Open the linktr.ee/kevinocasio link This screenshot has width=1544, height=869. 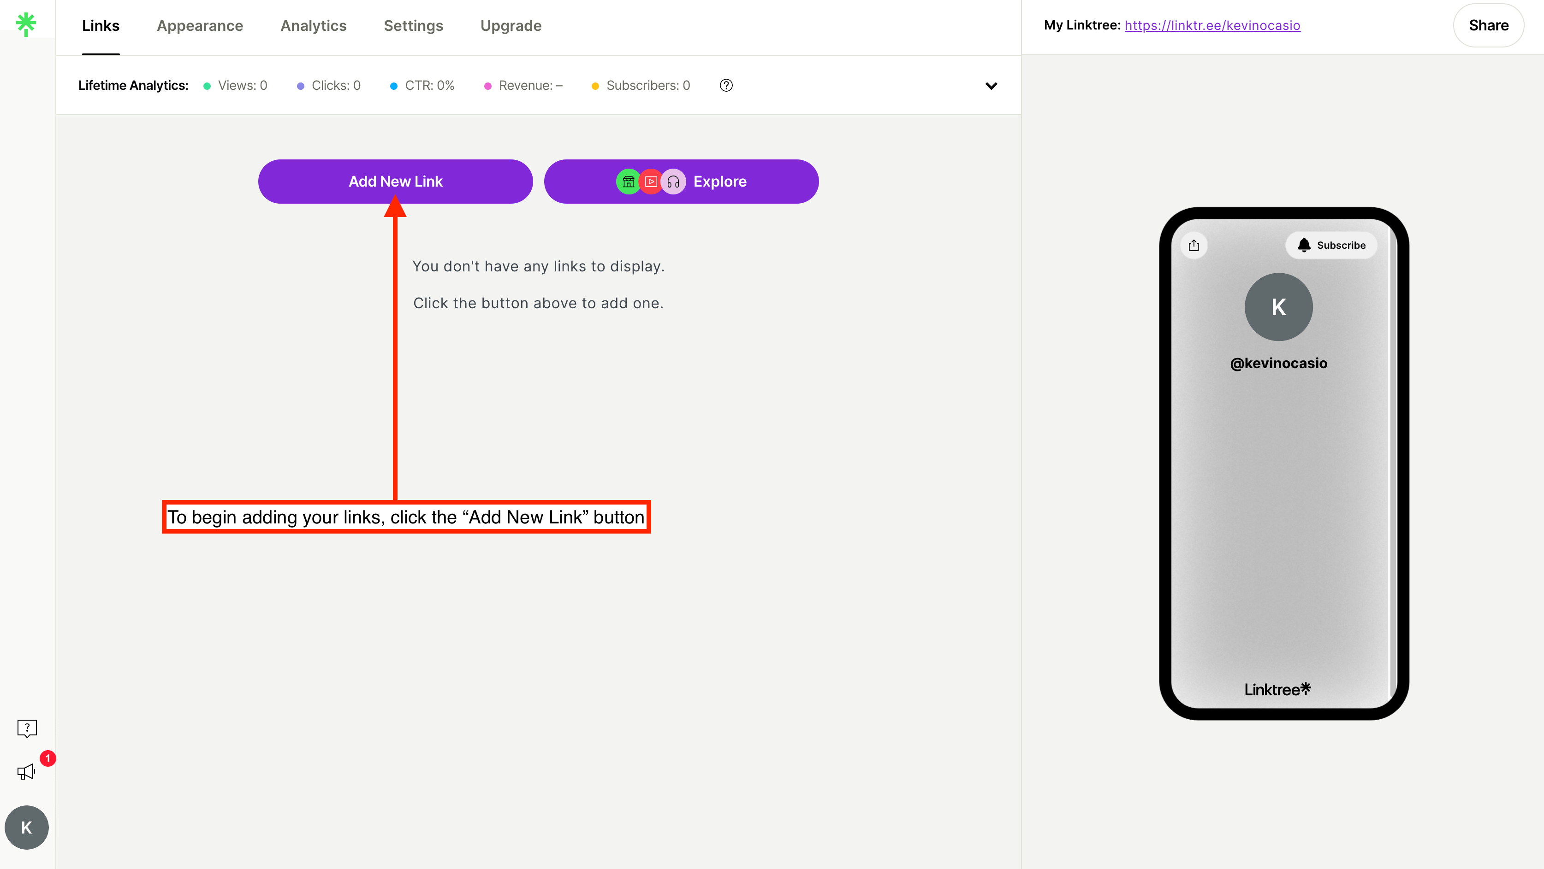coord(1212,25)
